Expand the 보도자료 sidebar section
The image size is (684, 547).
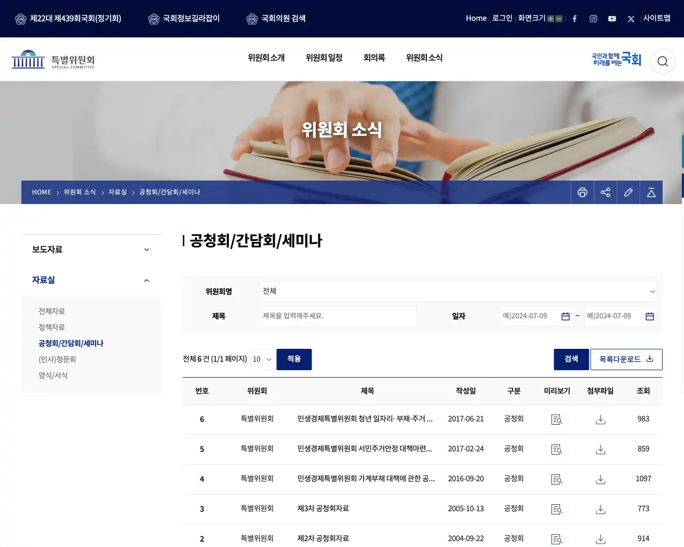(x=91, y=249)
